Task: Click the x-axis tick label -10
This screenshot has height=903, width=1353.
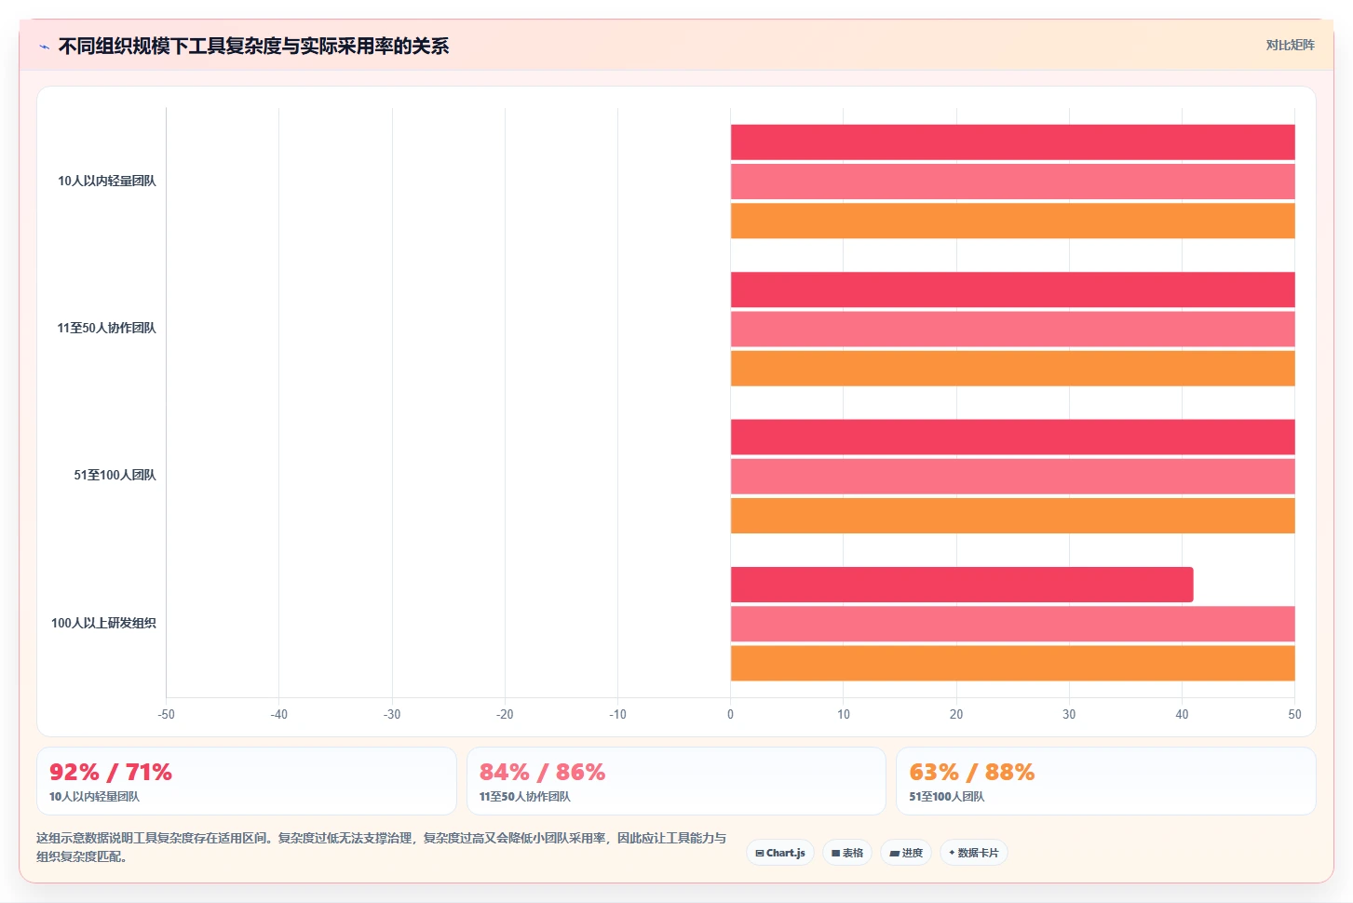Action: click(617, 714)
